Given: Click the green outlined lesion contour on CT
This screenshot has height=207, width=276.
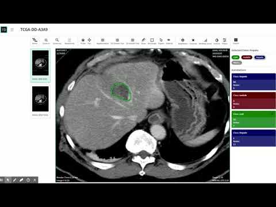Looking at the screenshot, I should pos(121,92).
